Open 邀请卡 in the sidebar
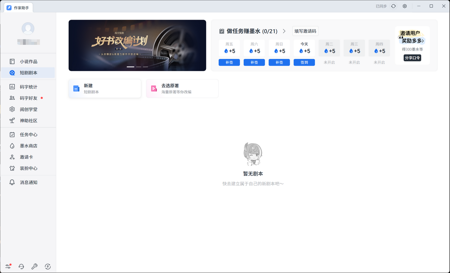The height and width of the screenshot is (273, 450). pyautogui.click(x=28, y=157)
